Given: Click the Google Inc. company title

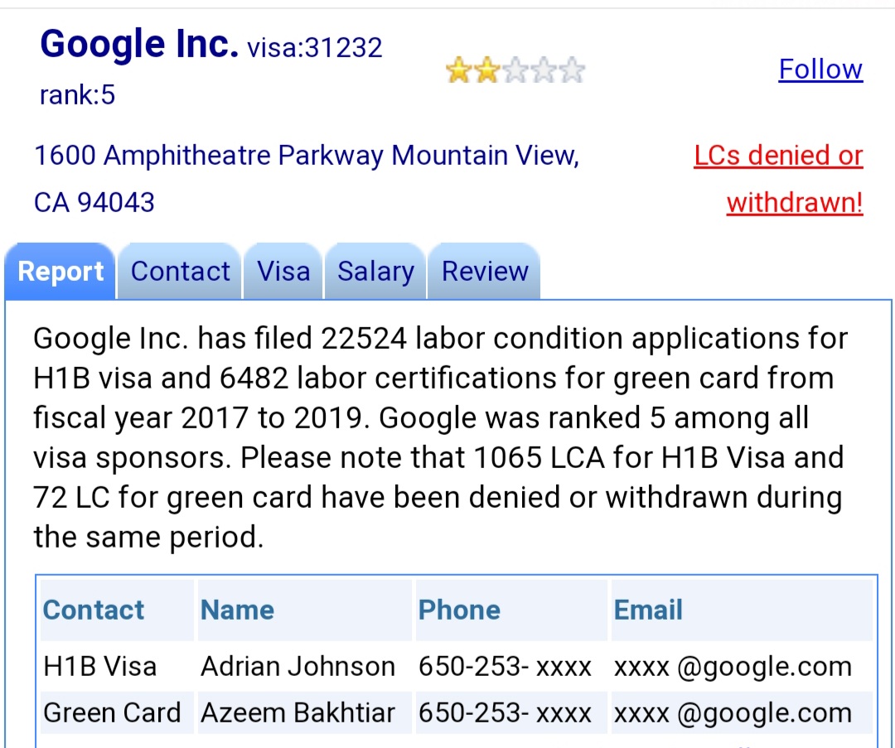Looking at the screenshot, I should (x=139, y=45).
